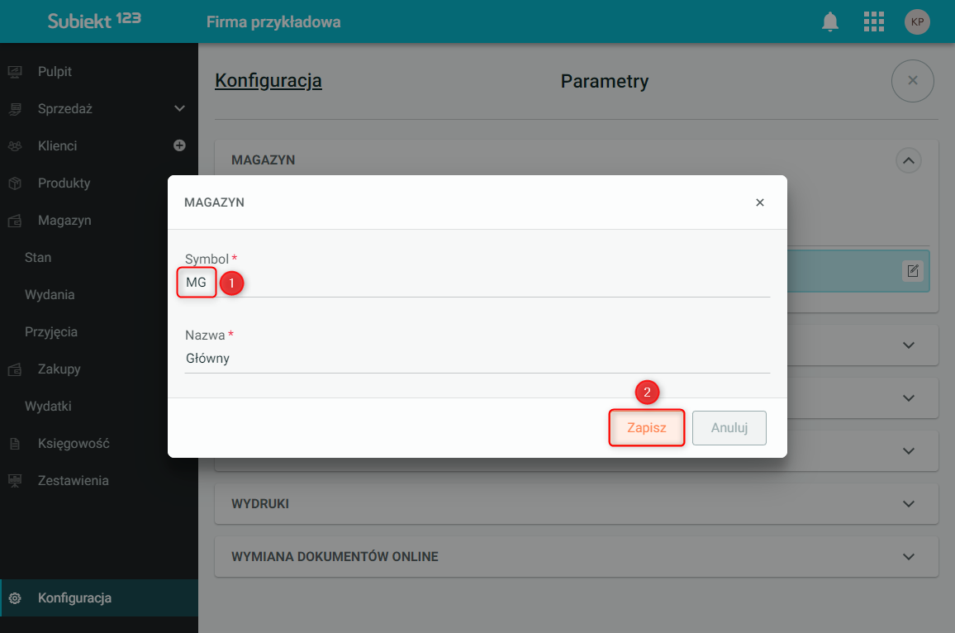Screen dimensions: 955x633
Task: Cancel the dialog with Anuluj
Action: point(729,428)
